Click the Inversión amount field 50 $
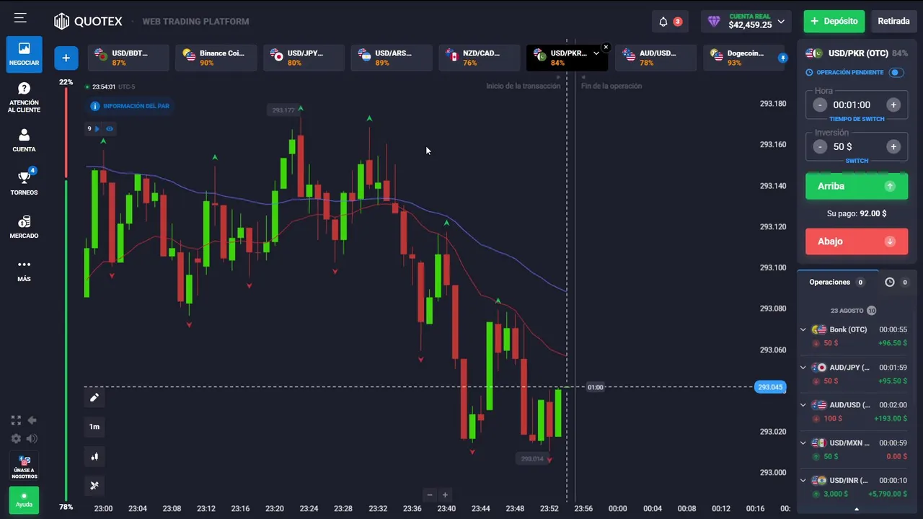 pyautogui.click(x=842, y=146)
